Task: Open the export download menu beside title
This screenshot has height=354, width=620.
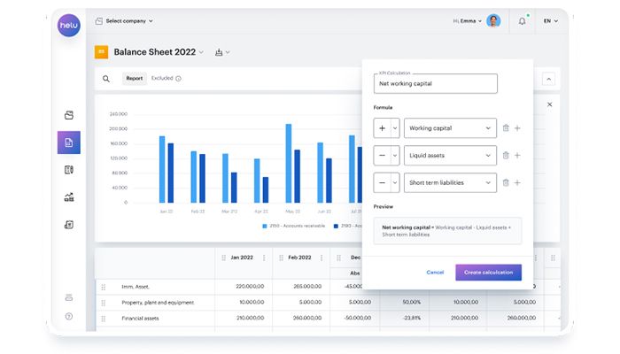Action: [x=221, y=52]
